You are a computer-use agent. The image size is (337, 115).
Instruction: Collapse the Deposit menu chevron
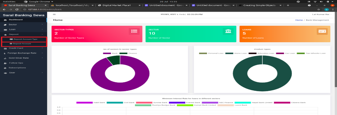[x=42, y=35]
